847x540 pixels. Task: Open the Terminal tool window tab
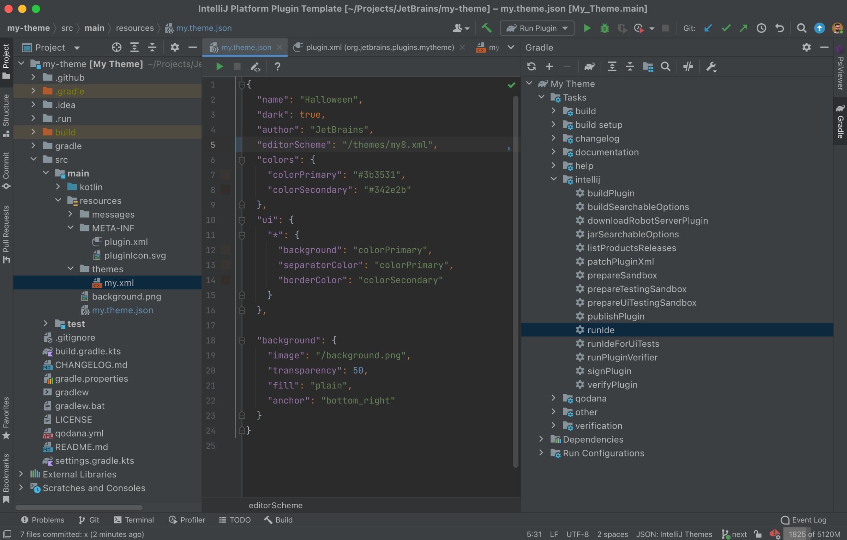click(x=134, y=520)
